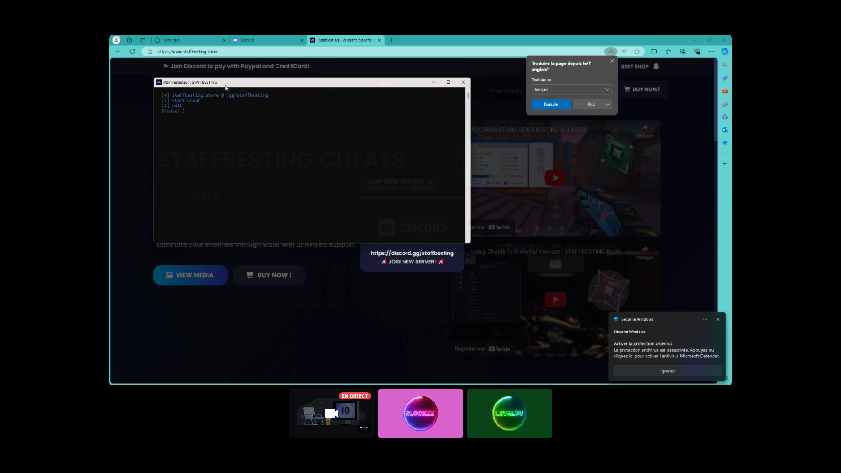Open the split screen icon
The image size is (841, 473).
click(x=654, y=52)
